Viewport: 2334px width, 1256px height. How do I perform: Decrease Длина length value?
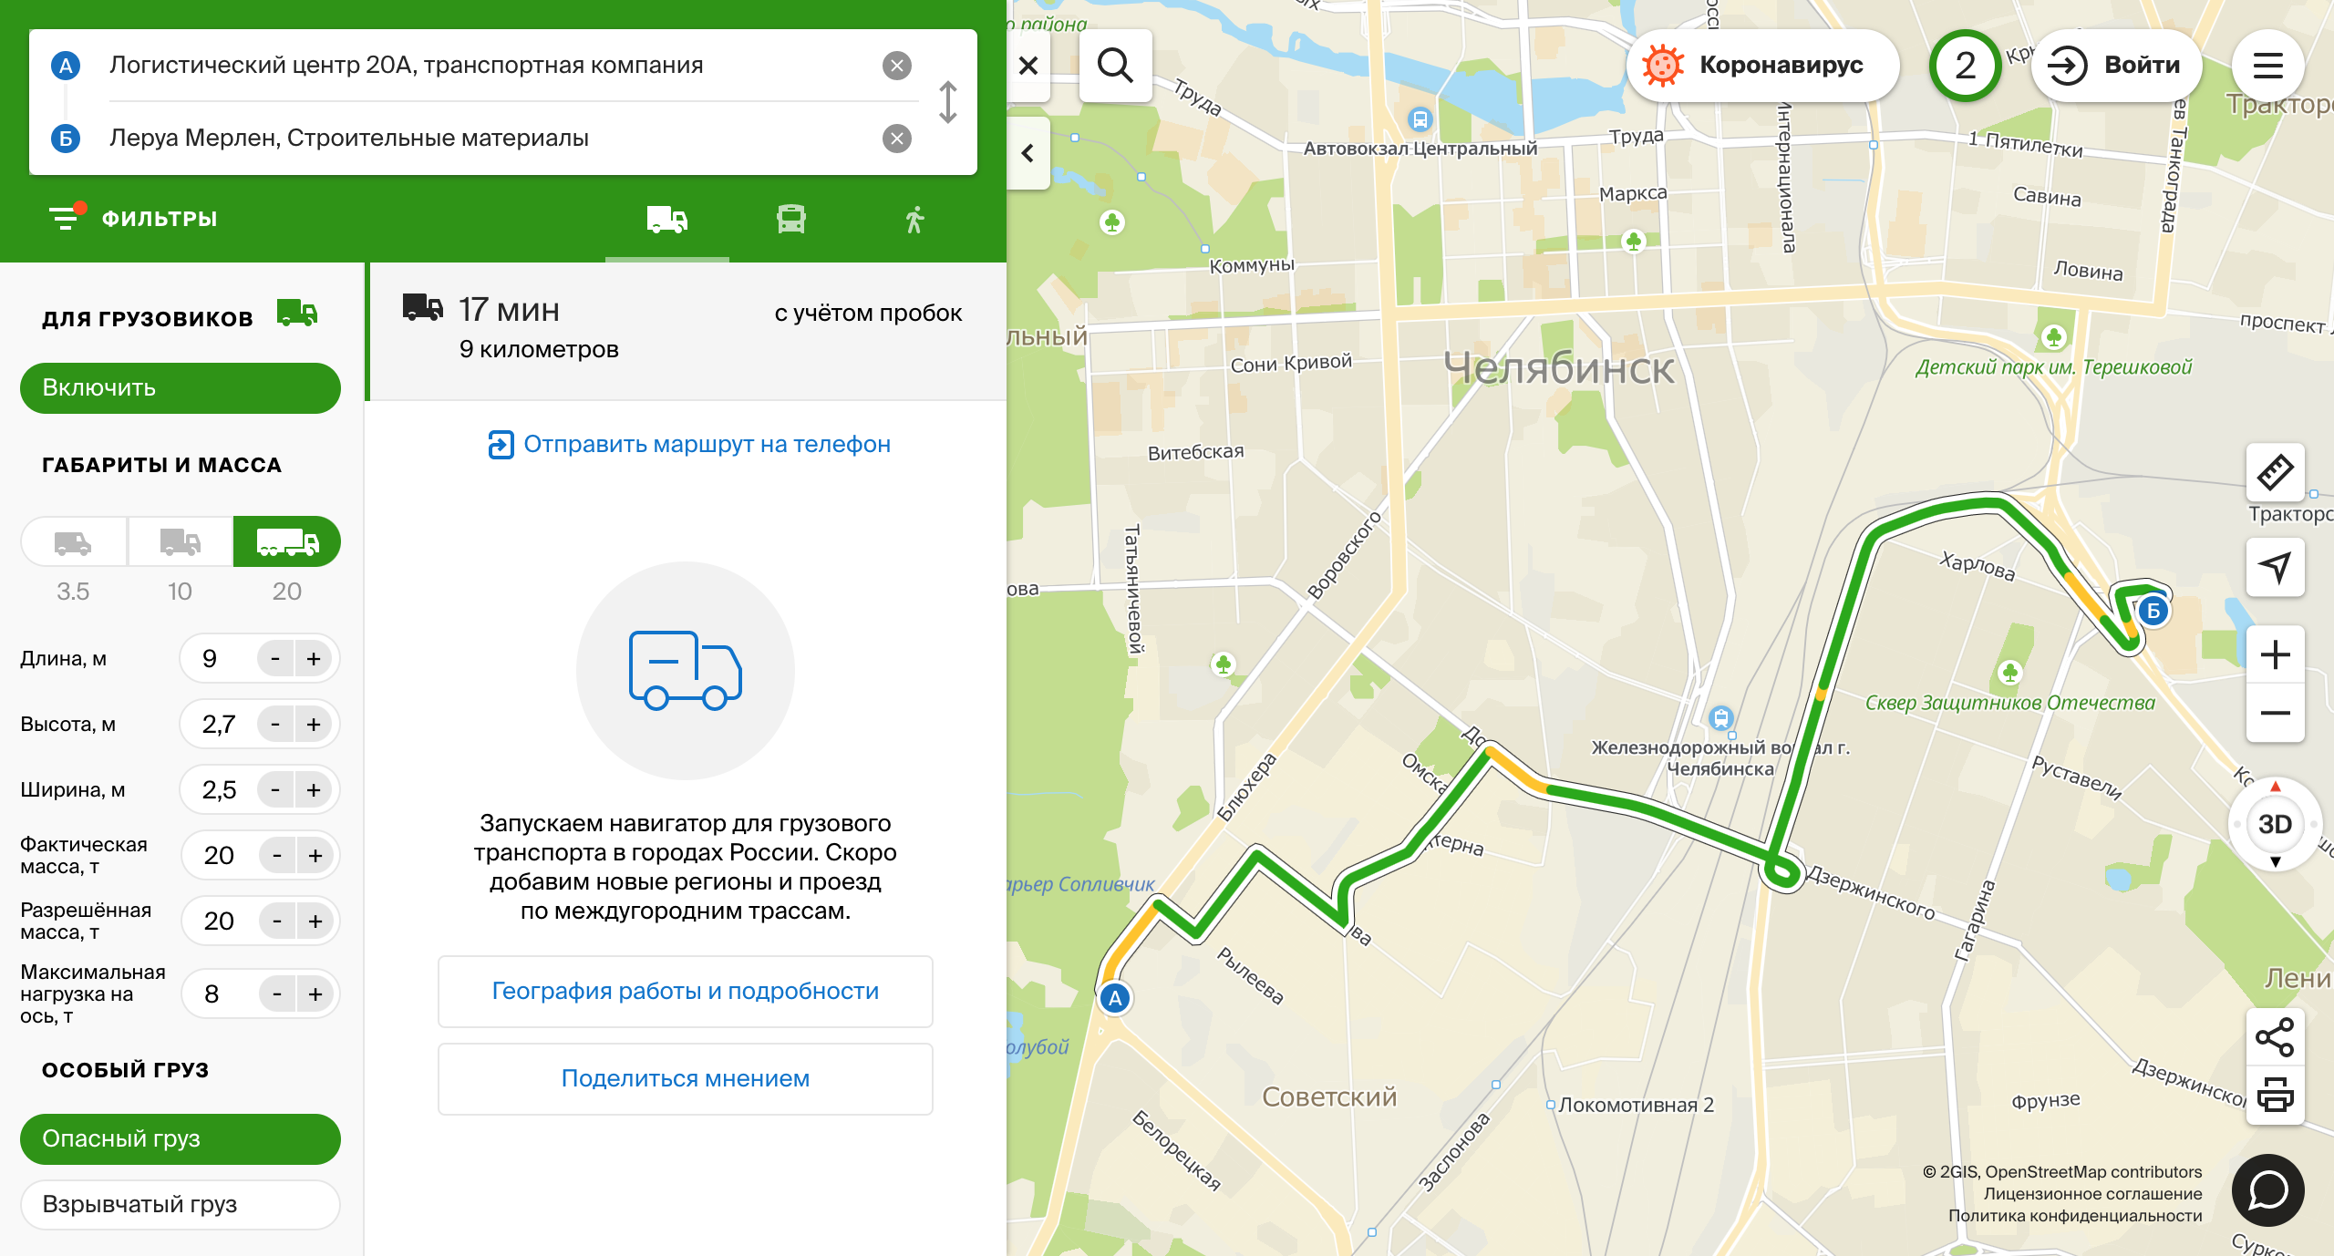[x=275, y=659]
